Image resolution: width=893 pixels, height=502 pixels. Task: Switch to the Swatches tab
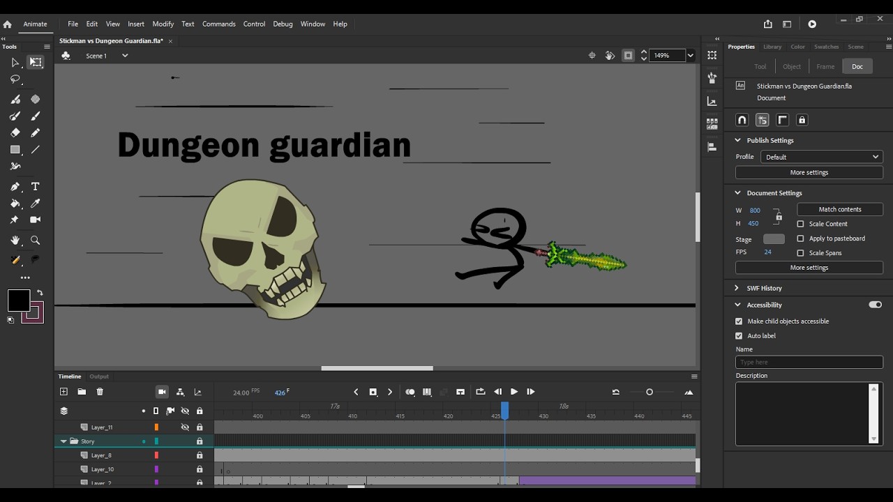827,47
